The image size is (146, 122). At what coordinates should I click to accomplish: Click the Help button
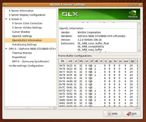tap(112, 114)
